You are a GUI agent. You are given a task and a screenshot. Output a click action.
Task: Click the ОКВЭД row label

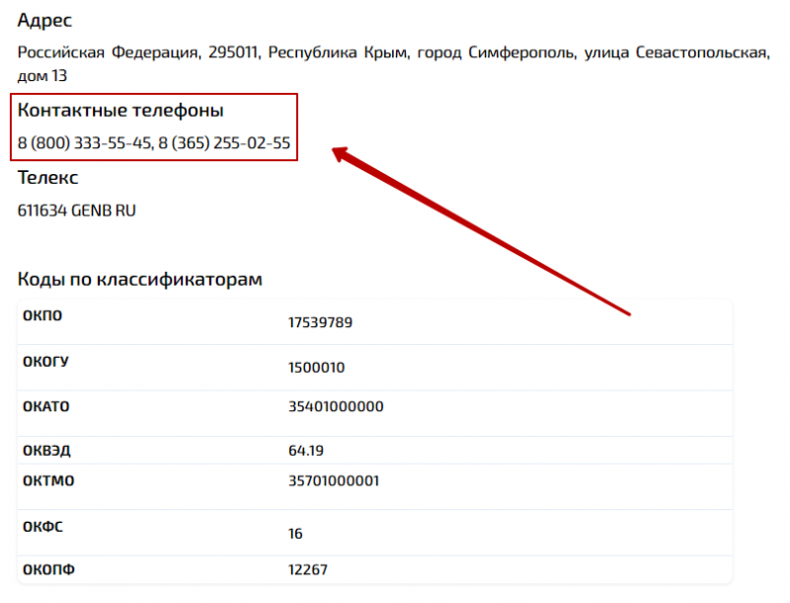tap(46, 449)
